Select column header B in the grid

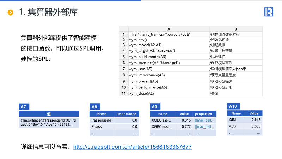click(x=236, y=29)
